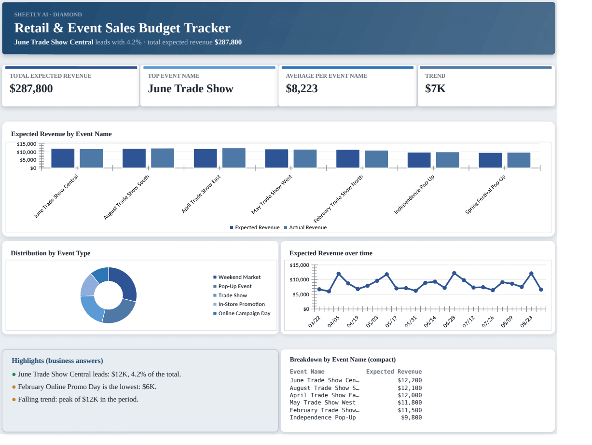Click the dashboard title Retail & Event Sales Budget Tracker
Image resolution: width=592 pixels, height=445 pixels.
[x=123, y=28]
